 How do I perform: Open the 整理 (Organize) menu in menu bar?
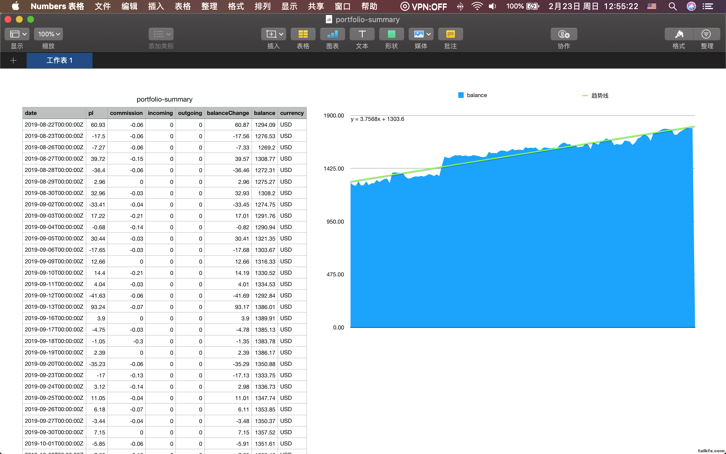(x=209, y=6)
